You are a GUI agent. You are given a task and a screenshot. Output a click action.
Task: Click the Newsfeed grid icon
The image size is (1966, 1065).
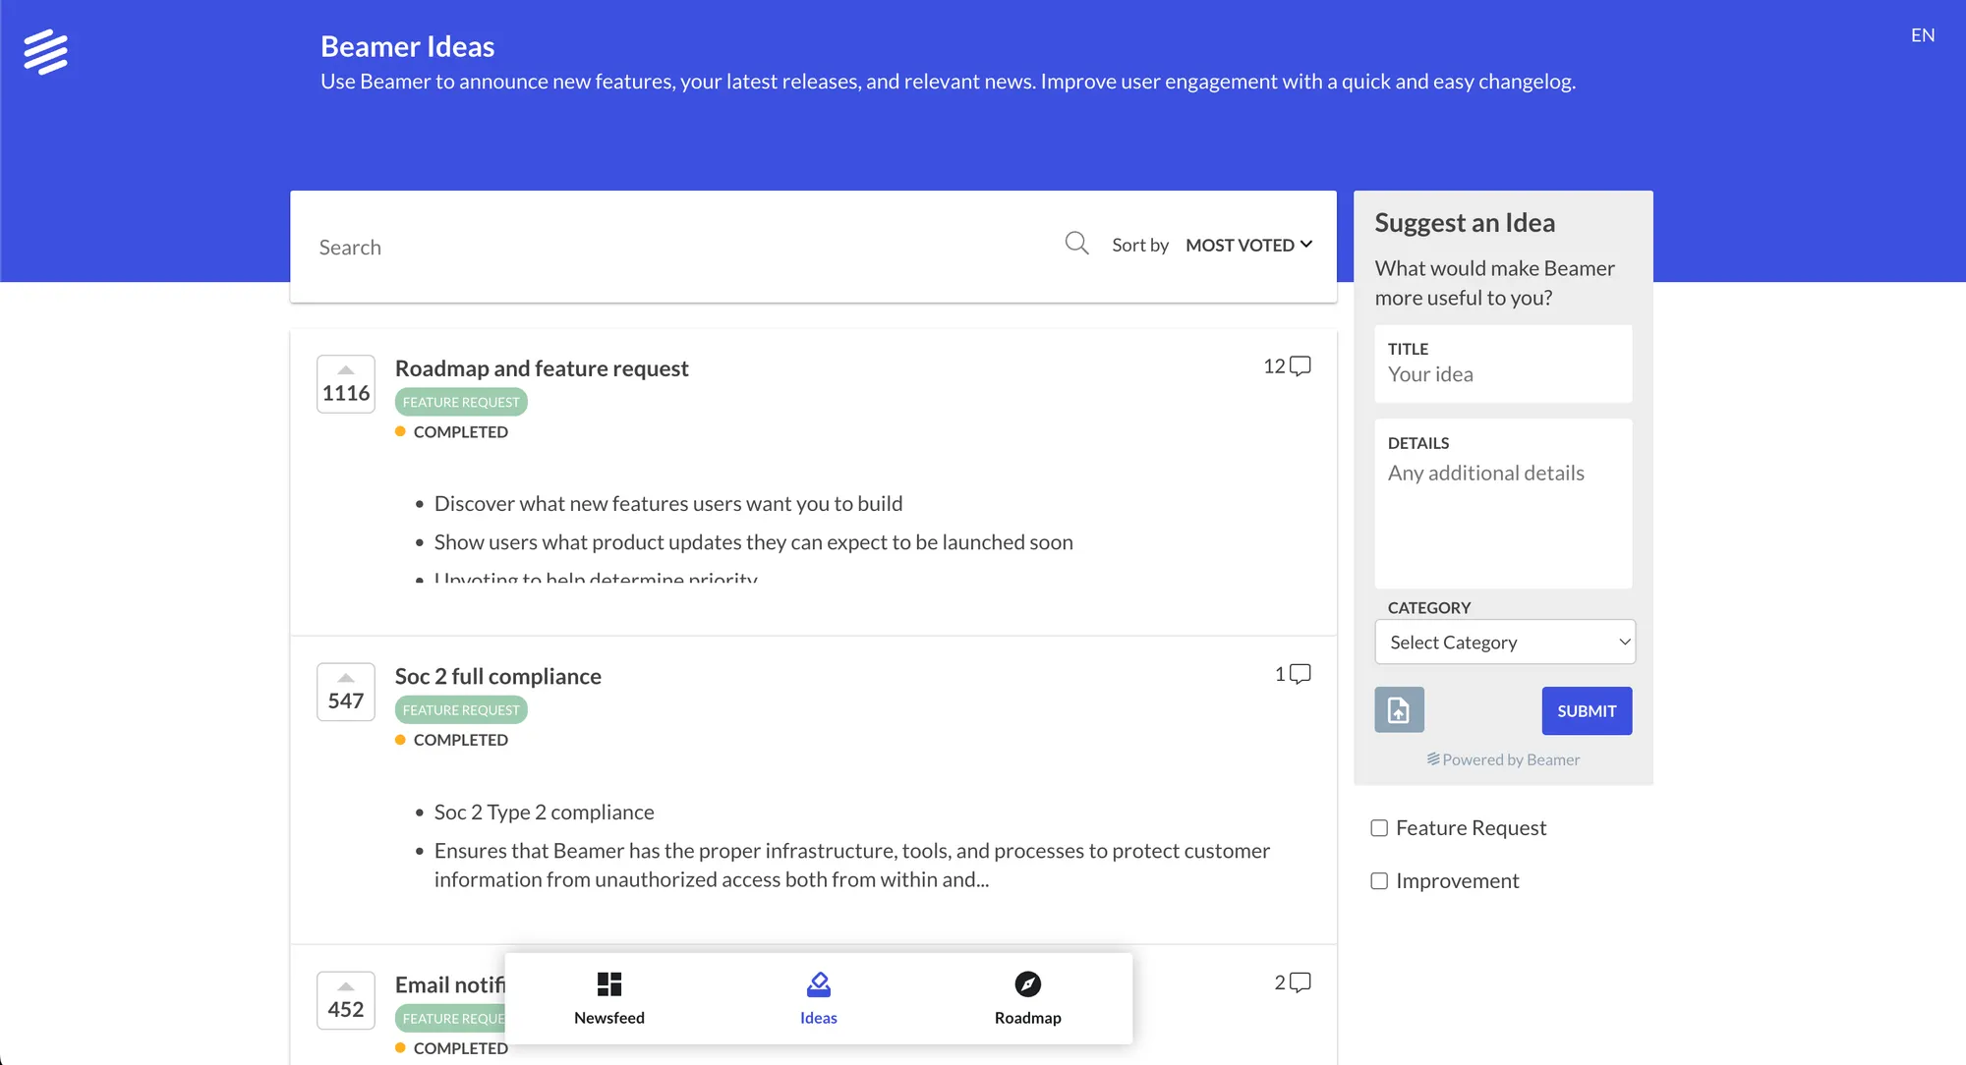[x=609, y=983]
